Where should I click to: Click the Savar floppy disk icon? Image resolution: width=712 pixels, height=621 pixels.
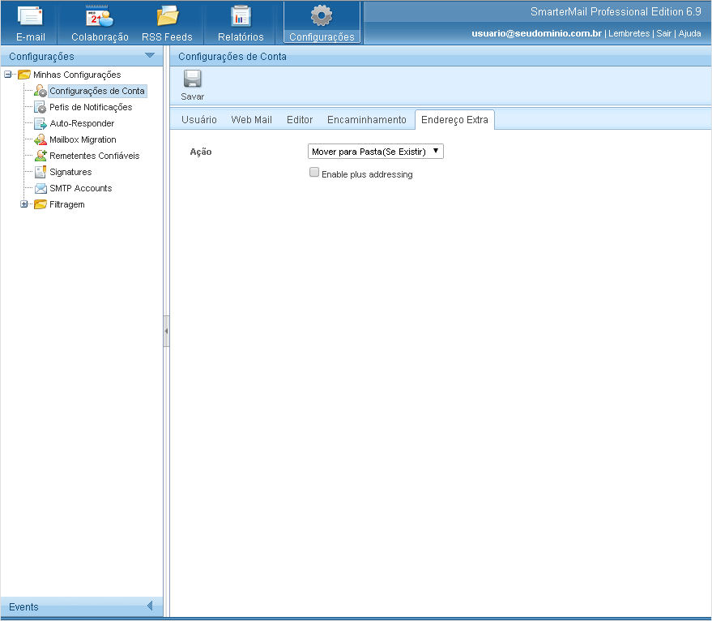pos(192,79)
